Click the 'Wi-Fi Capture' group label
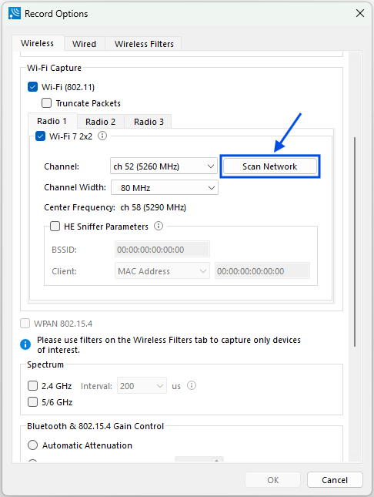The height and width of the screenshot is (497, 374). [x=54, y=68]
